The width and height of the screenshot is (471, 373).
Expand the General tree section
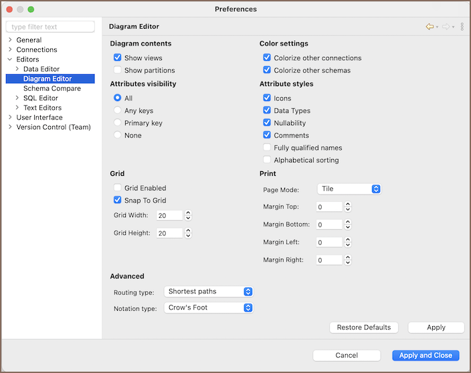[x=10, y=40]
